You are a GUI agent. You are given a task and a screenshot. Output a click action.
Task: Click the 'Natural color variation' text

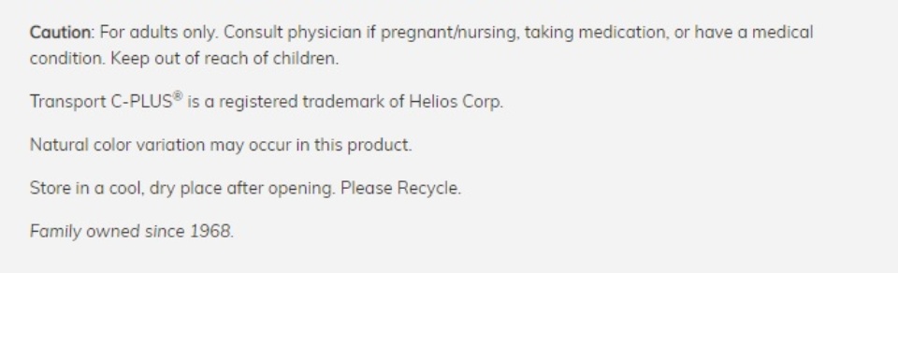pyautogui.click(x=118, y=146)
